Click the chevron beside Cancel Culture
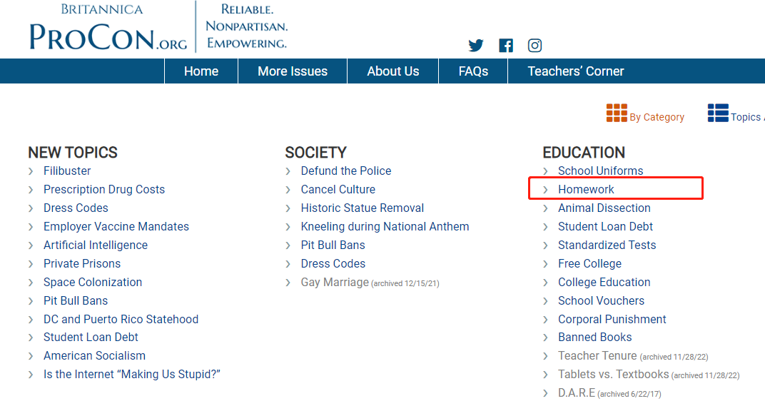The width and height of the screenshot is (765, 416). click(x=288, y=190)
